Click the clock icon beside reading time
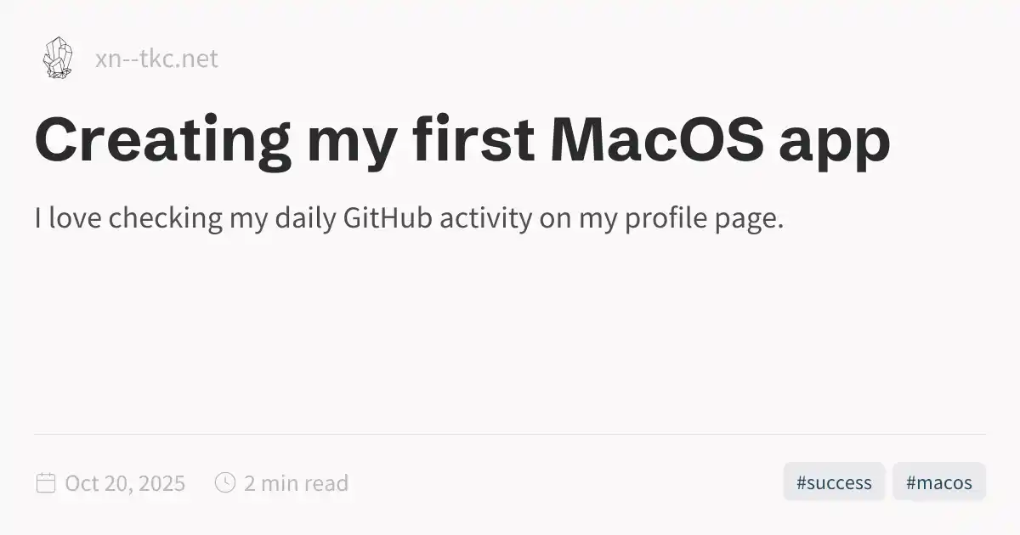Screen dimensions: 1020x535 pyautogui.click(x=225, y=483)
